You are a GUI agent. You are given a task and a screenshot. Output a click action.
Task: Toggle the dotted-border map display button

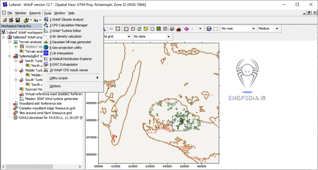point(126,29)
